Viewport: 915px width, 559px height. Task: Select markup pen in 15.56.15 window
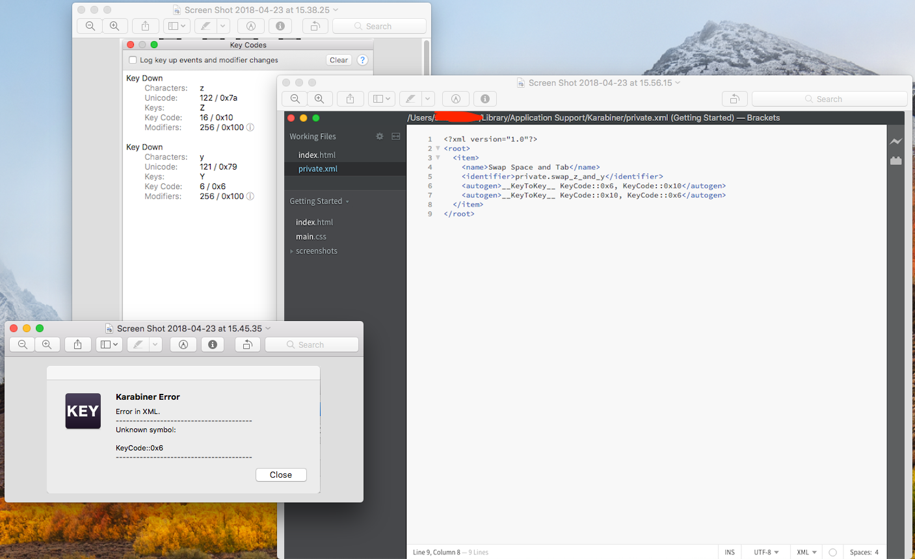click(x=410, y=99)
